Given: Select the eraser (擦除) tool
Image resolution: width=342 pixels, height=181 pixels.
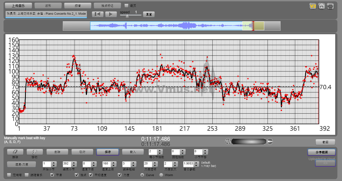Looking at the screenshot, I should [15, 152].
